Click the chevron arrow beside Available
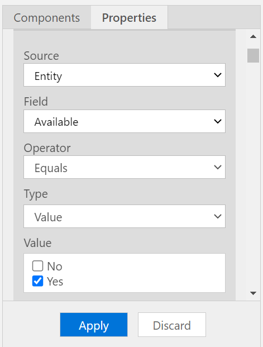This screenshot has height=347, width=263. coord(218,121)
